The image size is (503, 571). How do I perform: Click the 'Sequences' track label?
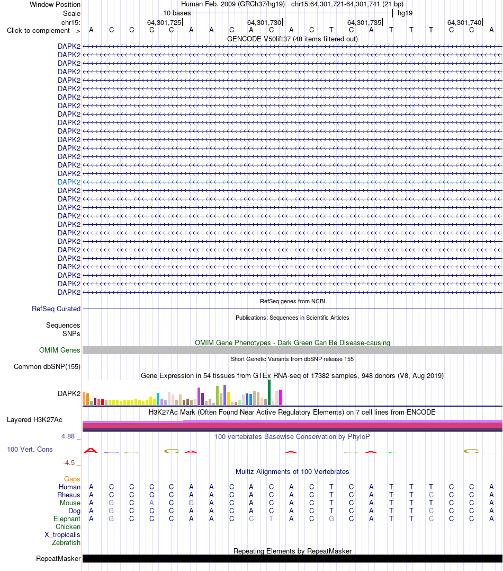click(x=63, y=325)
